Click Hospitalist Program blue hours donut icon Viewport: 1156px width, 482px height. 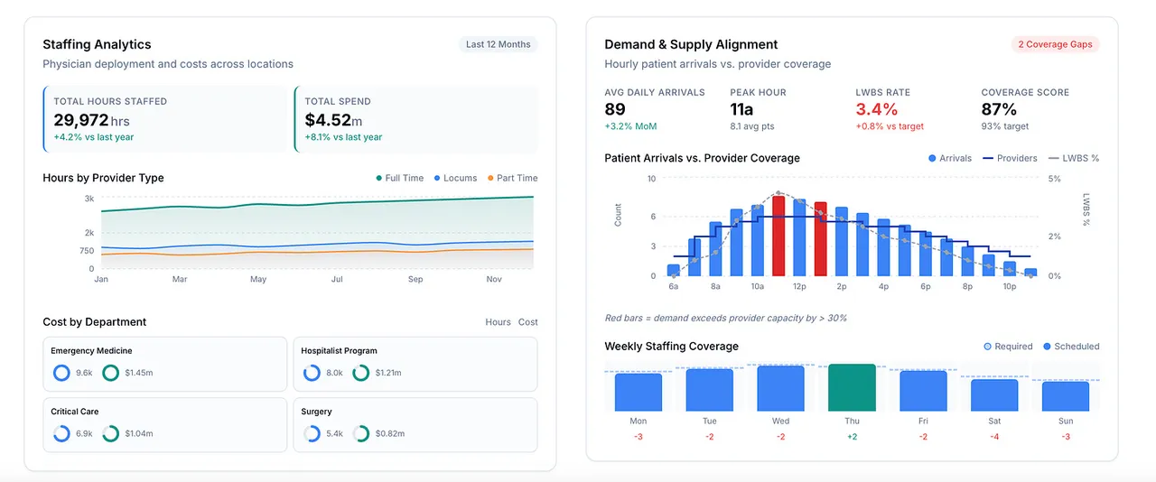[x=312, y=373]
